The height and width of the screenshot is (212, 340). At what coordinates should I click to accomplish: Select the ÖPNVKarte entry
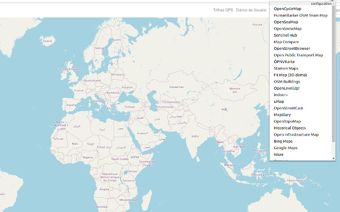(x=284, y=61)
